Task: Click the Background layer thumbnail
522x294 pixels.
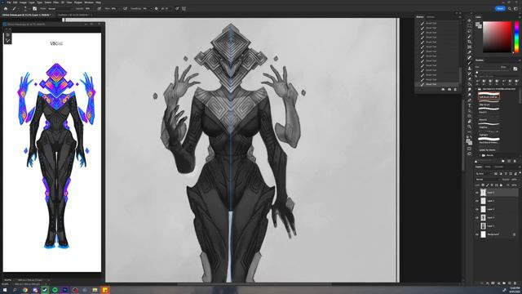Action: click(483, 234)
